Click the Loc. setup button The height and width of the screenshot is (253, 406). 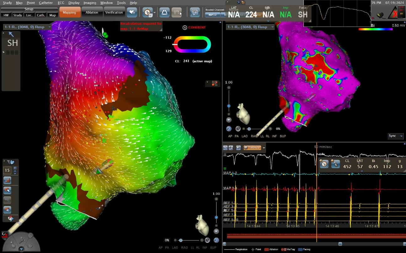coord(29,15)
